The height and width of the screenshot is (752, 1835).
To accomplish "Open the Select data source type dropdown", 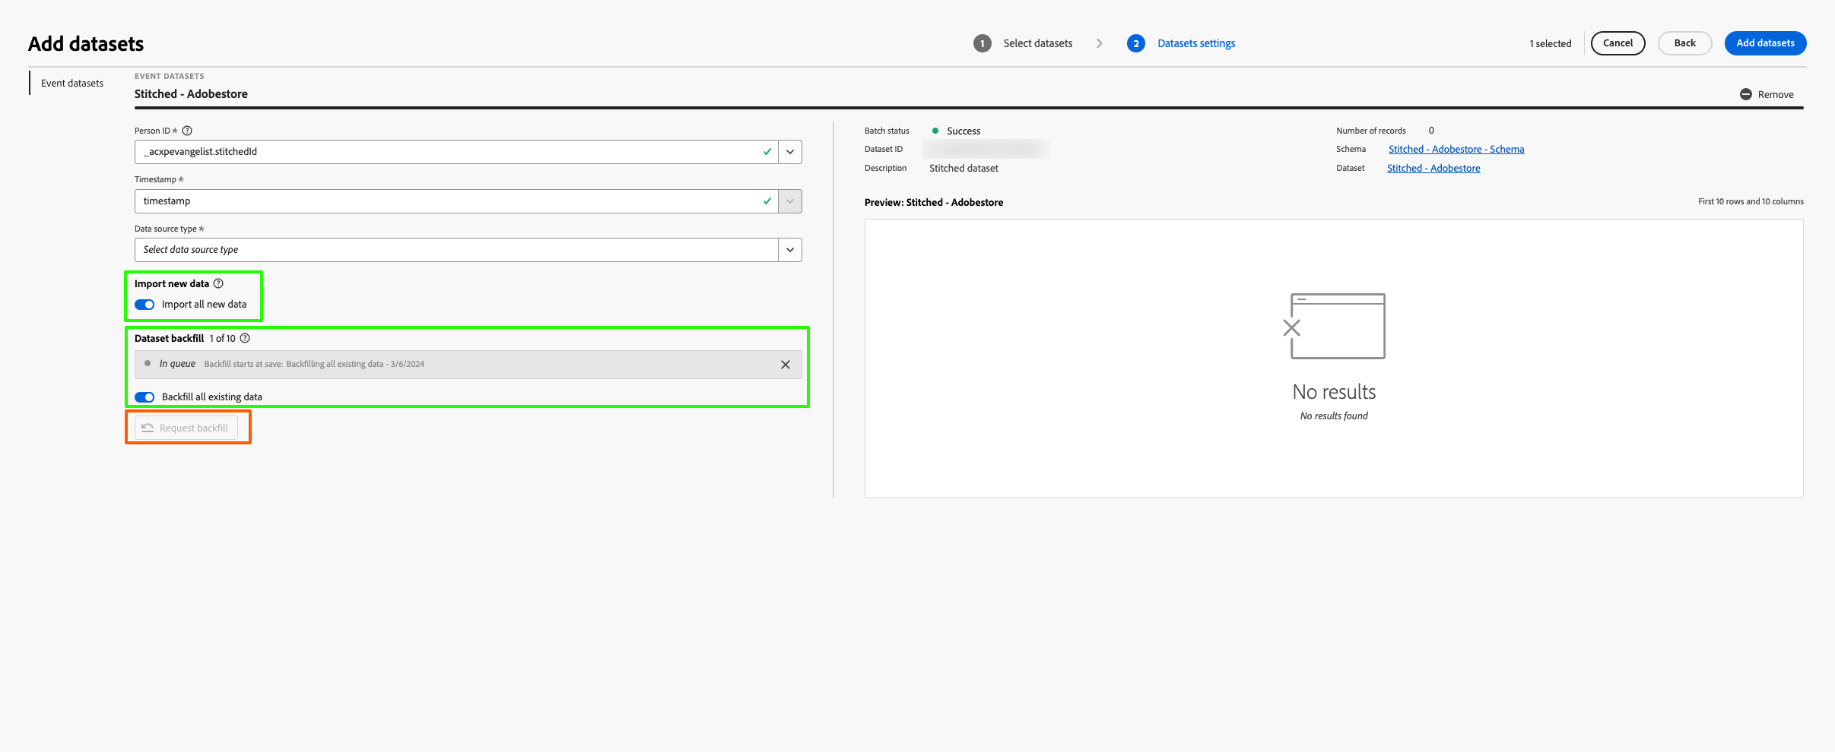I will tap(790, 249).
